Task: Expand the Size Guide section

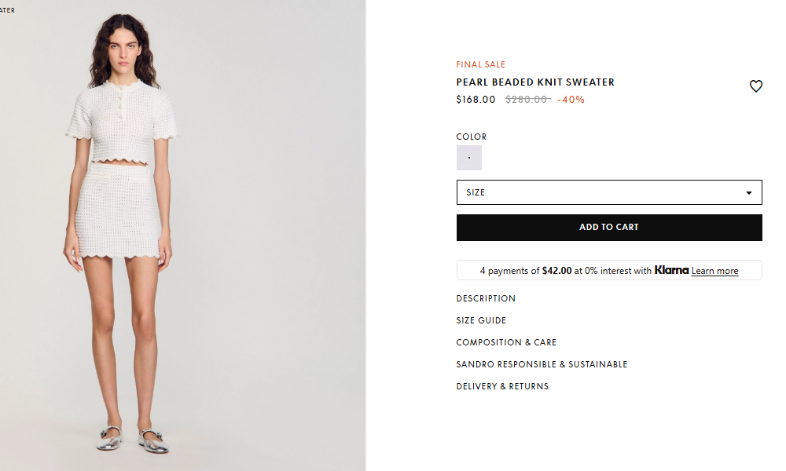Action: click(481, 320)
